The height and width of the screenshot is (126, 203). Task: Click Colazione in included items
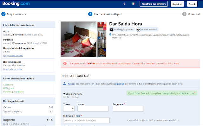(8, 85)
